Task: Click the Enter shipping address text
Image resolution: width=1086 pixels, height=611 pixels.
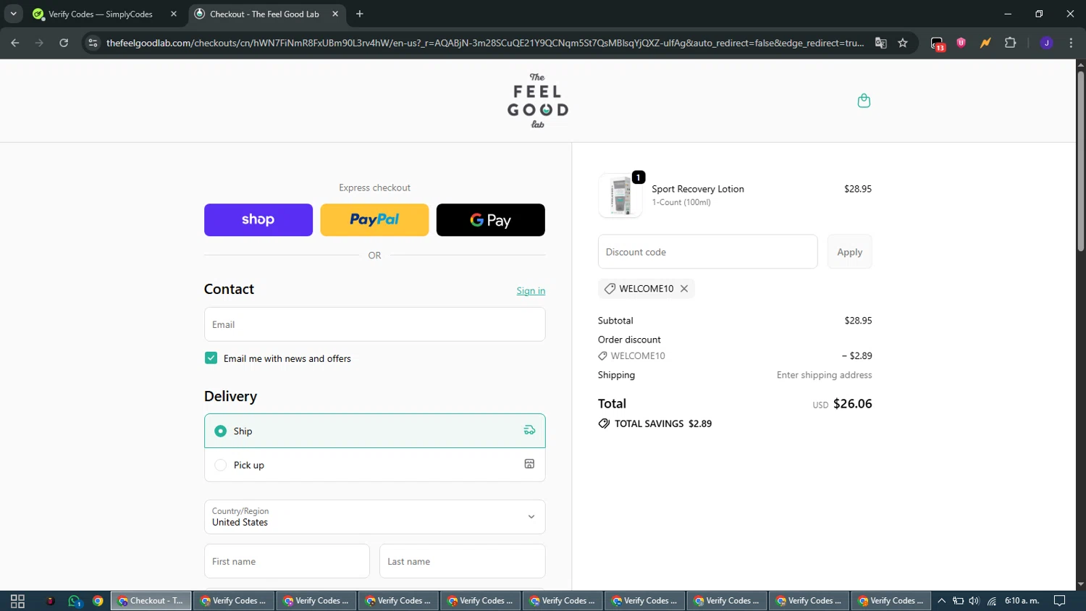Action: (824, 375)
